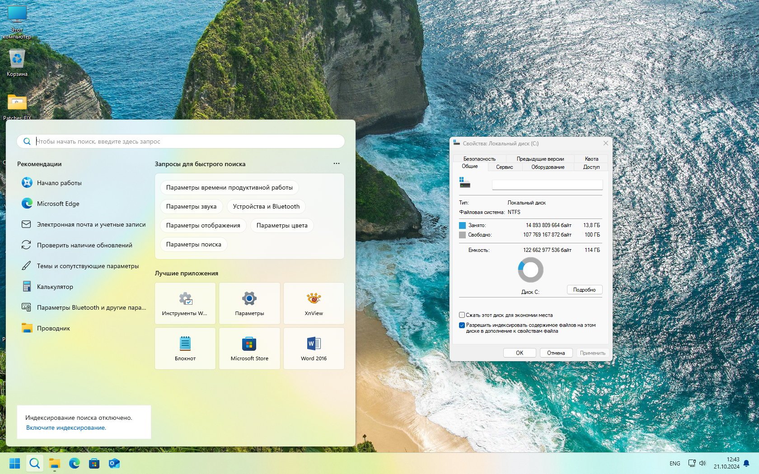Image resolution: width=759 pixels, height=474 pixels.
Task: Switch to the Безопасность tab
Action: [x=479, y=159]
